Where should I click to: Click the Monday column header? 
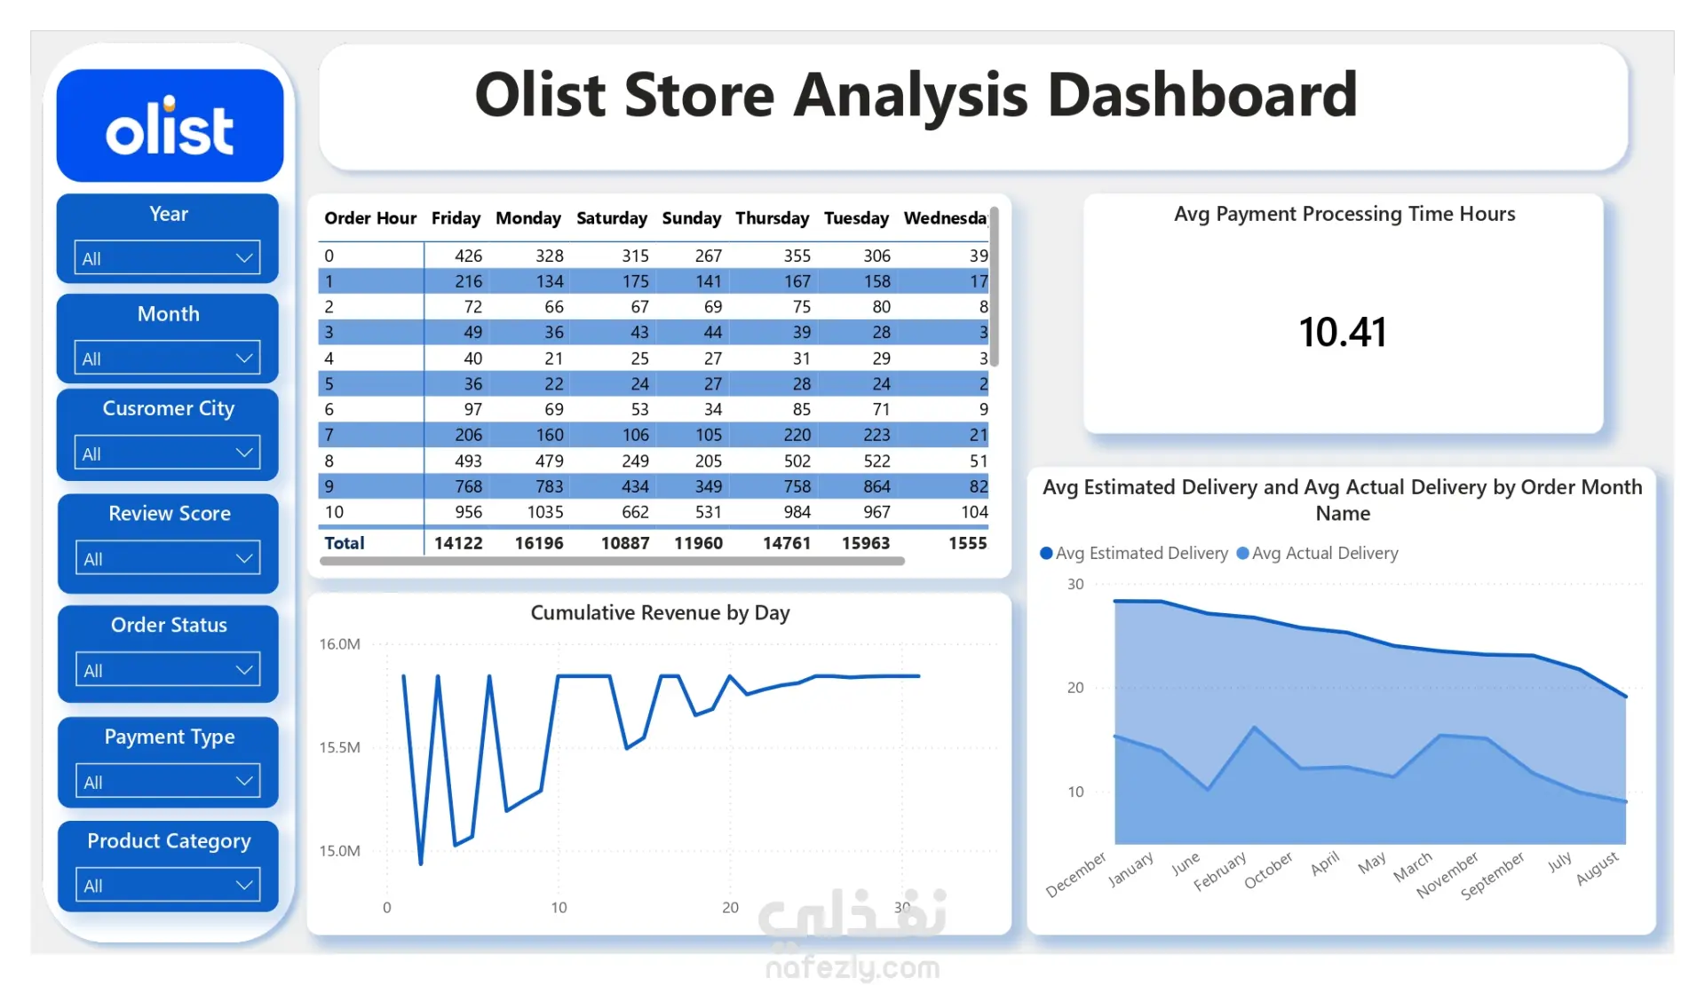pyautogui.click(x=527, y=218)
